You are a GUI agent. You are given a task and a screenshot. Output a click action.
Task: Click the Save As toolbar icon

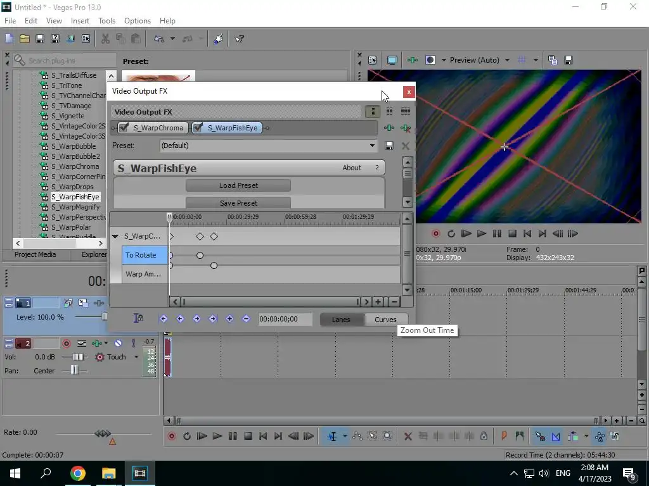pos(55,39)
